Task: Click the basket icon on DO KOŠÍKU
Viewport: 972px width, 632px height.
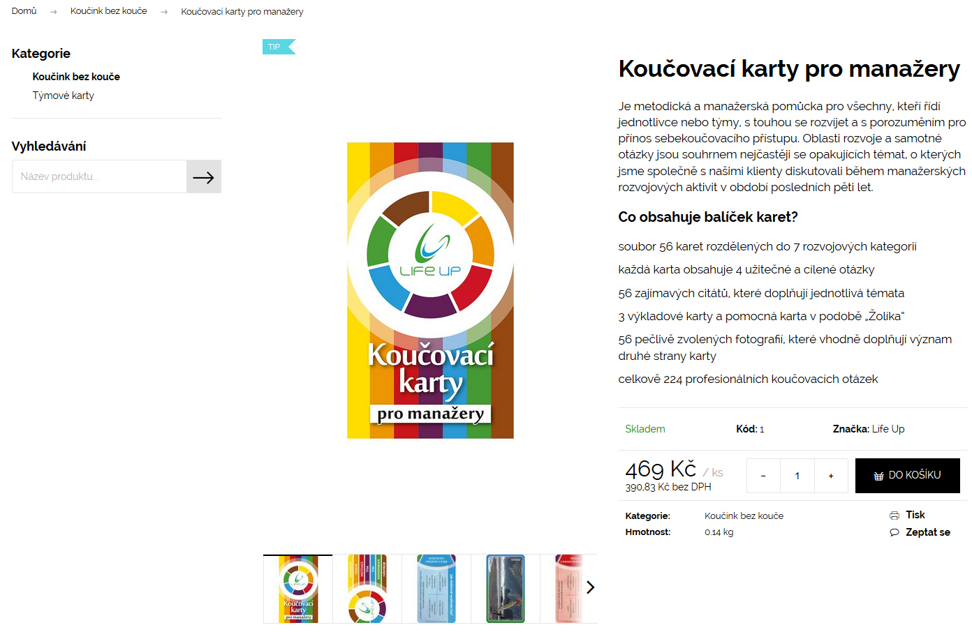Action: coord(879,476)
